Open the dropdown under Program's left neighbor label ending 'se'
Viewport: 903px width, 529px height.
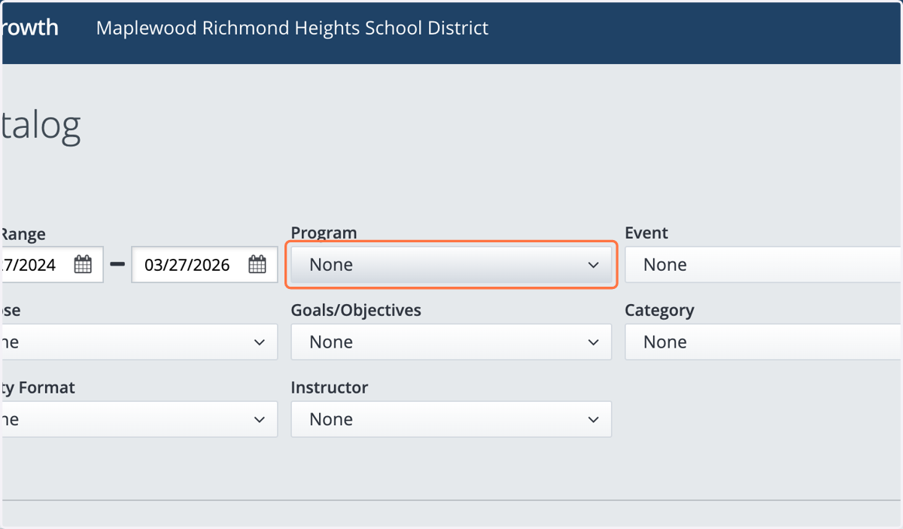[x=139, y=342]
